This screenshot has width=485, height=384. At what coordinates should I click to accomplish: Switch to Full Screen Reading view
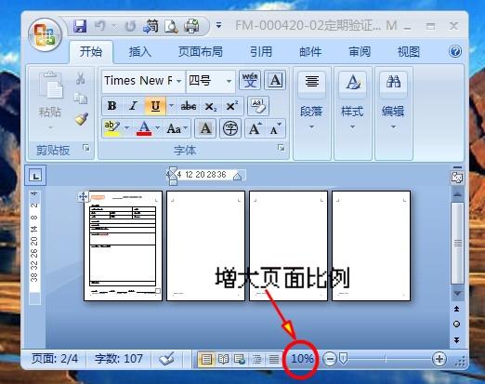pos(223,359)
